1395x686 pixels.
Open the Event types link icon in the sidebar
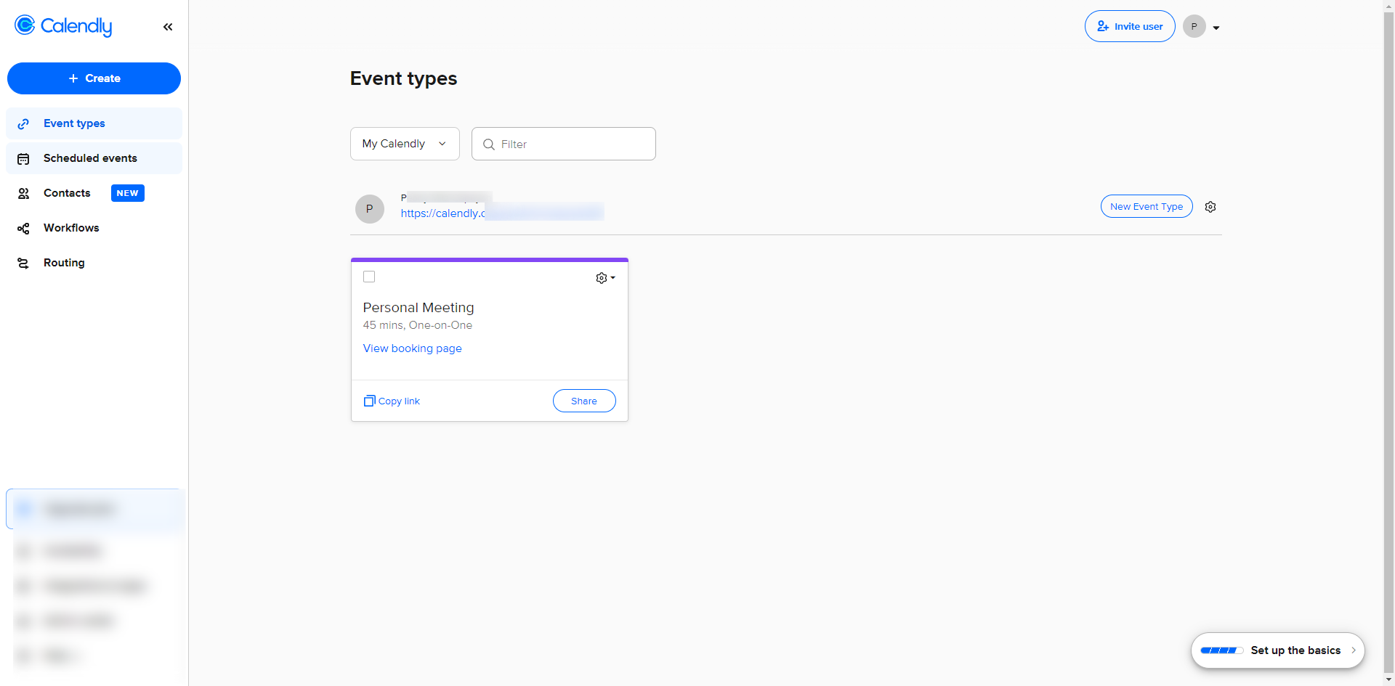click(x=23, y=124)
